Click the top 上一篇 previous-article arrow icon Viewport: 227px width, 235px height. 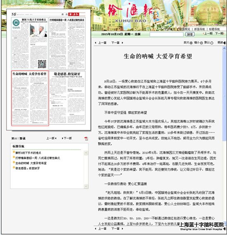95,43
